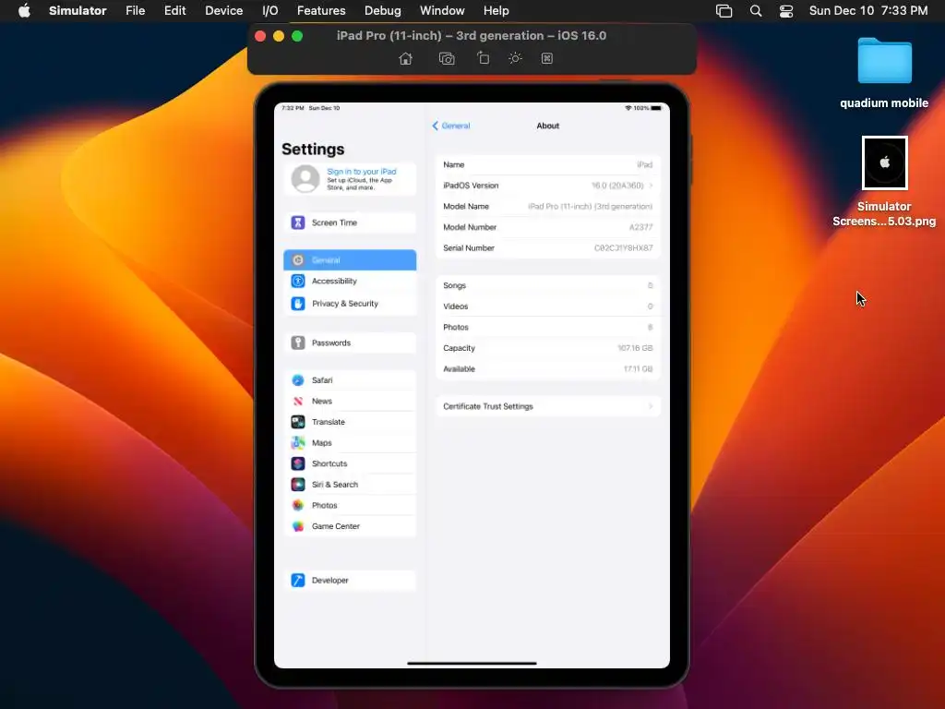Click the iPad home indicator bar
This screenshot has height=709, width=945.
coord(472,663)
